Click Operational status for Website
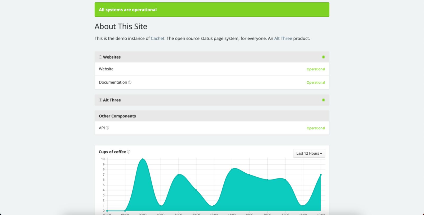Screen dimensions: 424x215 316,69
